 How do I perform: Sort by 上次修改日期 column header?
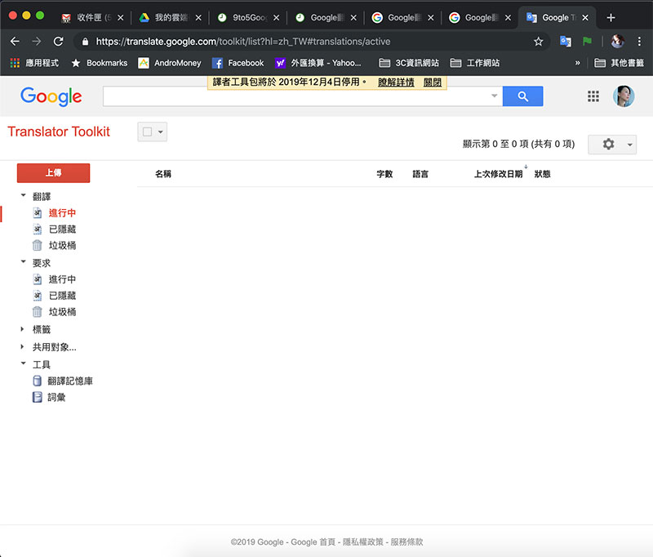click(x=498, y=174)
